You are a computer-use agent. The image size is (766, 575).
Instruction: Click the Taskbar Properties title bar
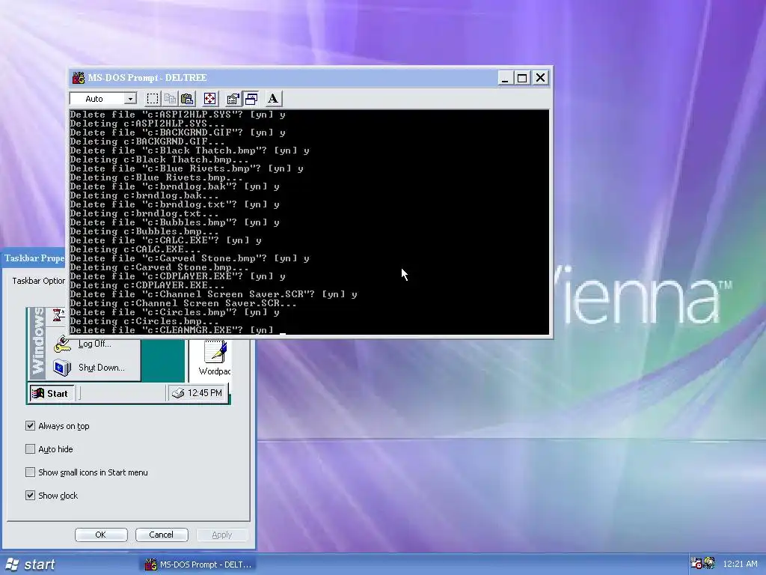(x=34, y=258)
